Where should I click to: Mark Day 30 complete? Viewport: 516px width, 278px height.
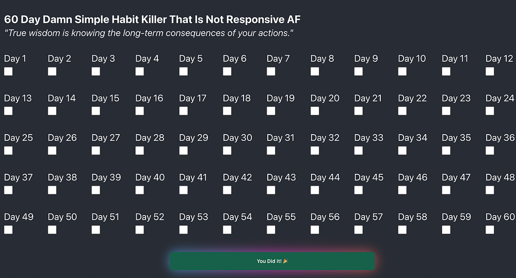pyautogui.click(x=227, y=151)
